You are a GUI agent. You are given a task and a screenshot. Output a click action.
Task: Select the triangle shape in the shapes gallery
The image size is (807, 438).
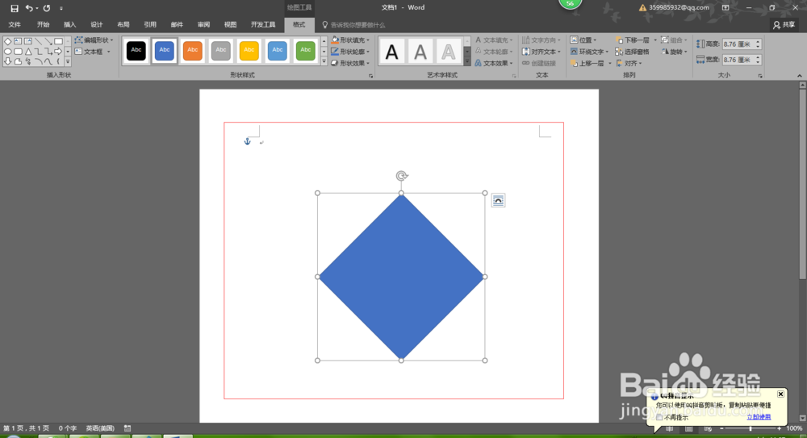[28, 52]
